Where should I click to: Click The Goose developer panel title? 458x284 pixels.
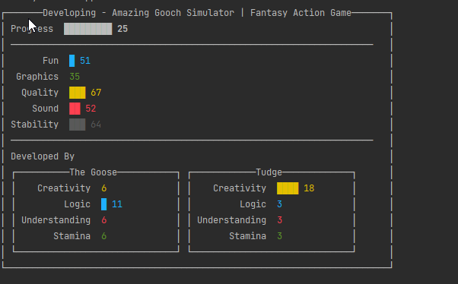(x=93, y=172)
